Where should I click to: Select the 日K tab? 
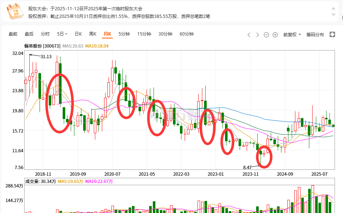78,34
